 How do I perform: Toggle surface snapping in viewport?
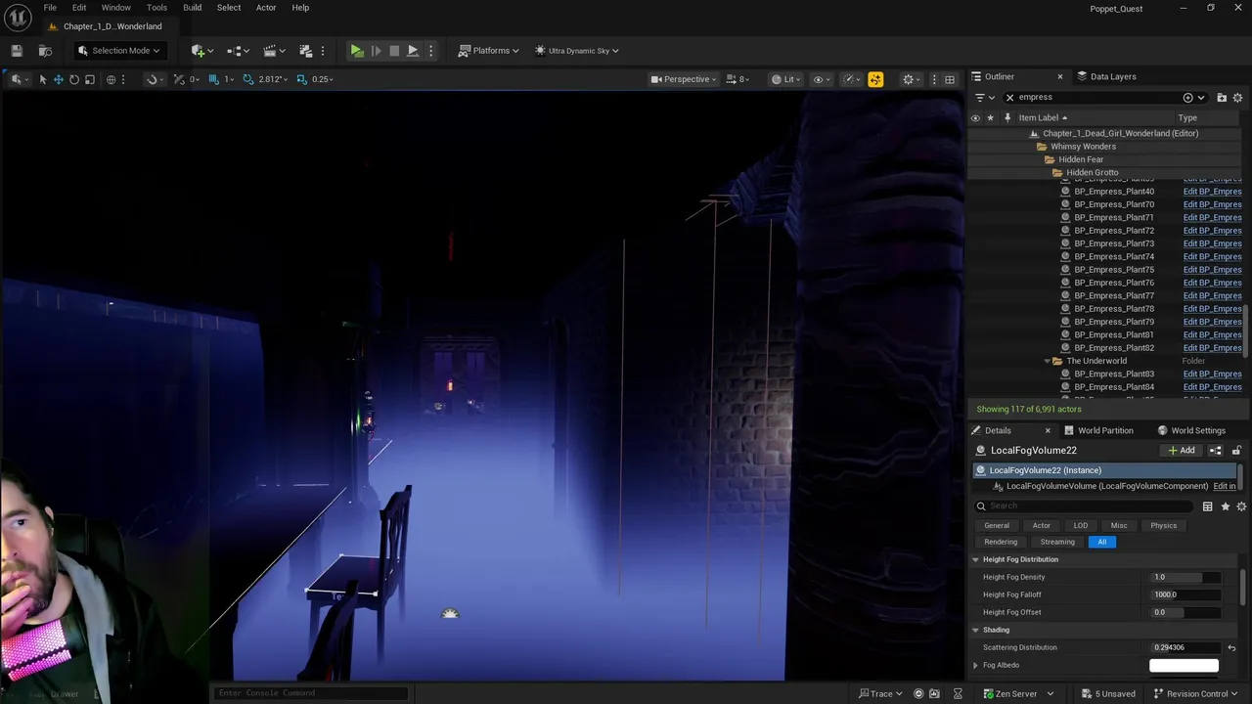pos(153,79)
